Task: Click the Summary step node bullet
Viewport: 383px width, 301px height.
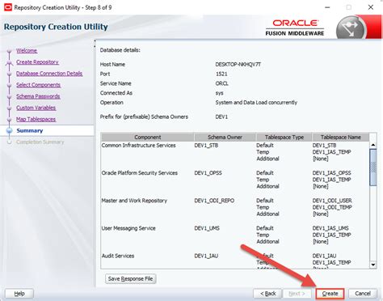Action: pyautogui.click(x=9, y=130)
